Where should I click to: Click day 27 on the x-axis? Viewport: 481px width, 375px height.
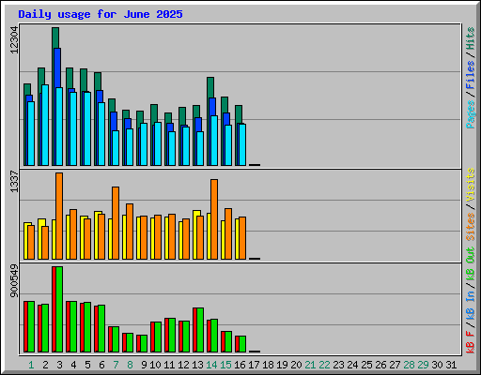pos(395,365)
